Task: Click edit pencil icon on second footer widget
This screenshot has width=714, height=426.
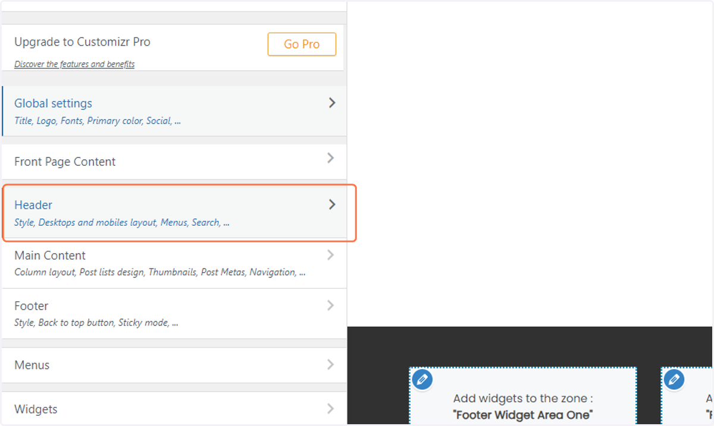Action: click(674, 379)
